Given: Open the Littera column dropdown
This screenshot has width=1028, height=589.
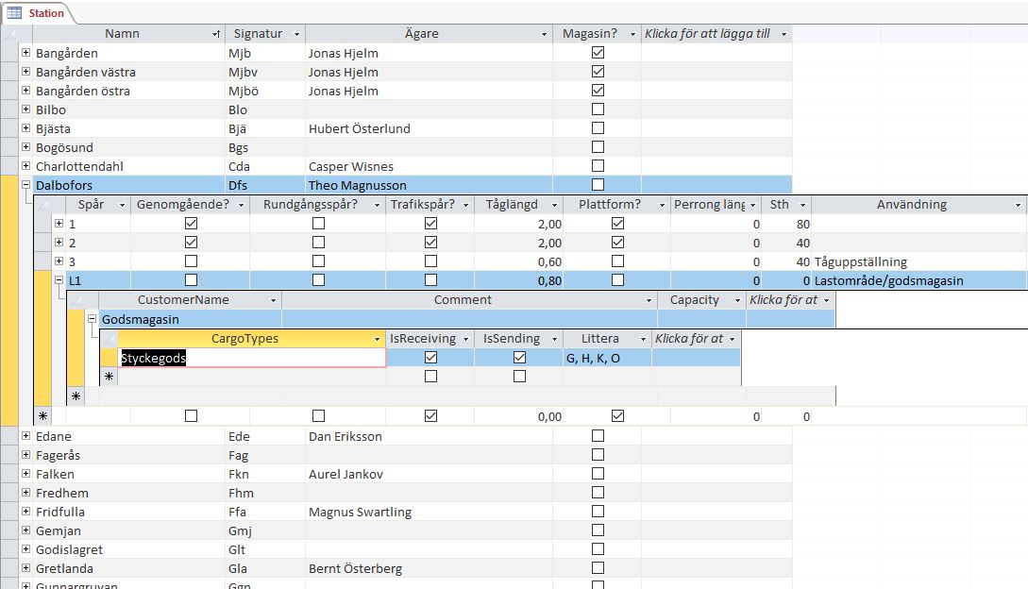Looking at the screenshot, I should pos(643,339).
